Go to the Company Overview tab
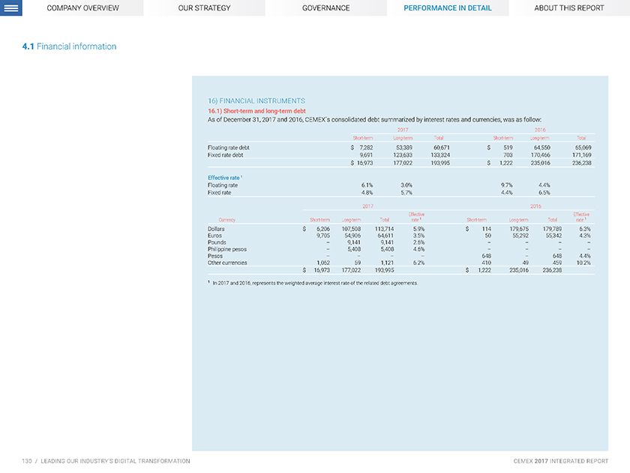This screenshot has width=630, height=473. click(x=82, y=8)
